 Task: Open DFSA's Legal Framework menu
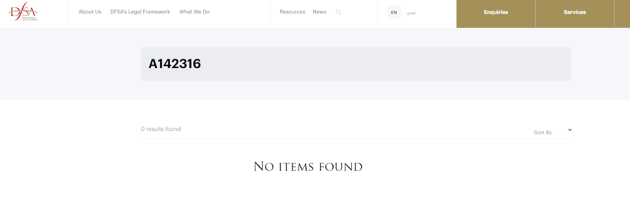[x=140, y=12]
